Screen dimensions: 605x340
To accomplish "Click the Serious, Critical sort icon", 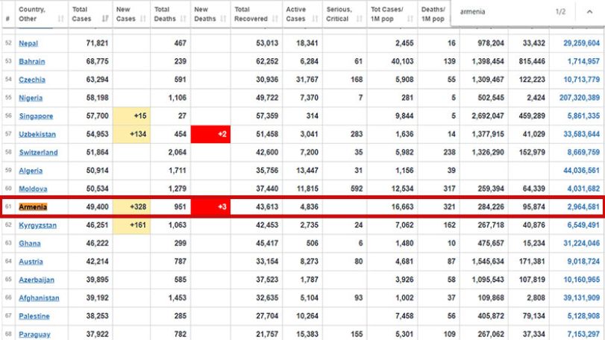I will point(360,19).
